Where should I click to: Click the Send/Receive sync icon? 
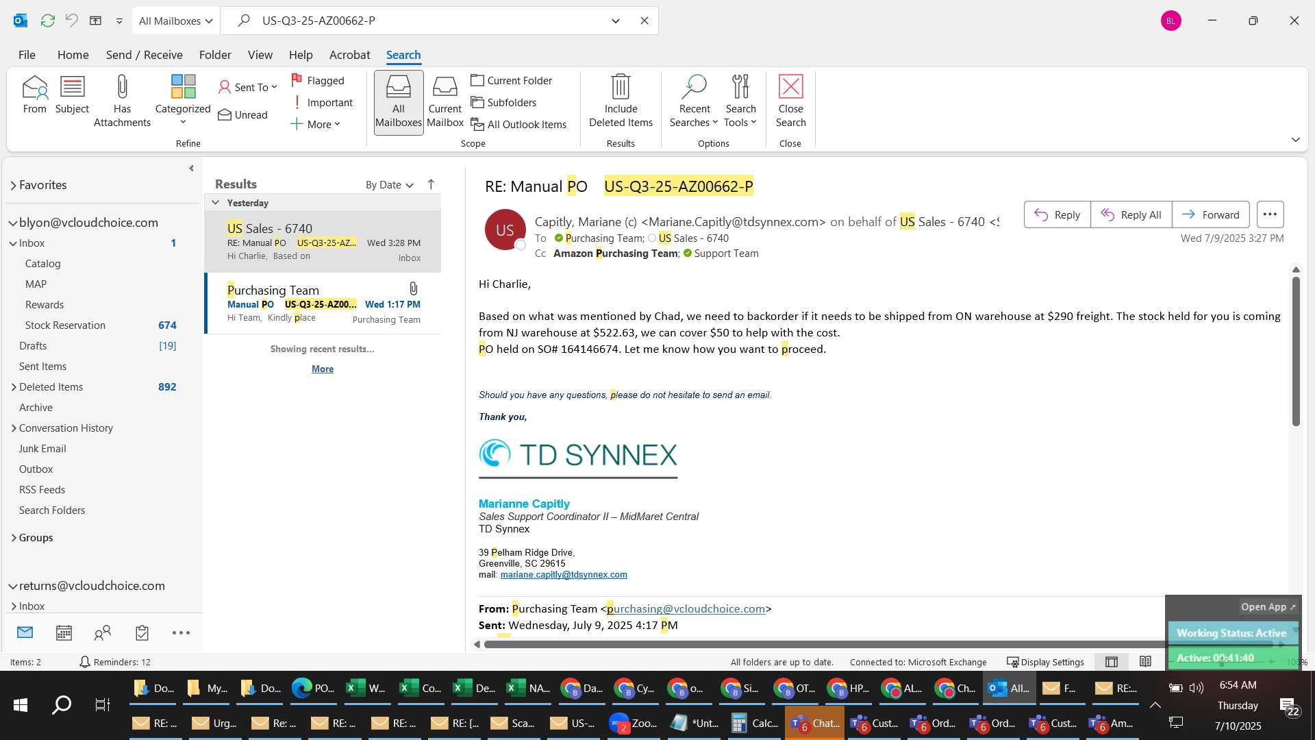[x=48, y=21]
